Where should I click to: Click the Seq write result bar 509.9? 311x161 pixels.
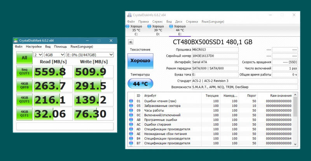click(x=94, y=72)
